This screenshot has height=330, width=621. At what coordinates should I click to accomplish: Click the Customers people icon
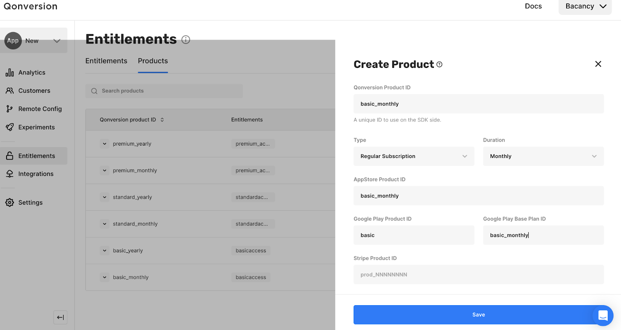[10, 90]
